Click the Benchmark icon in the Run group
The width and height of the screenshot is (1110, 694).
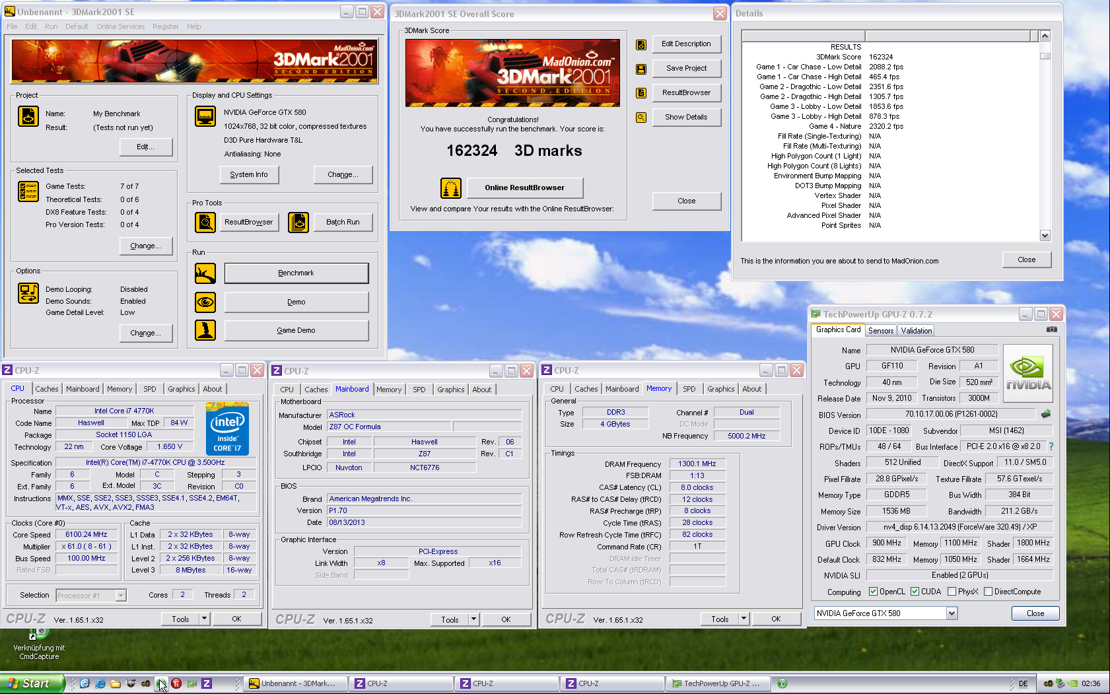click(205, 273)
